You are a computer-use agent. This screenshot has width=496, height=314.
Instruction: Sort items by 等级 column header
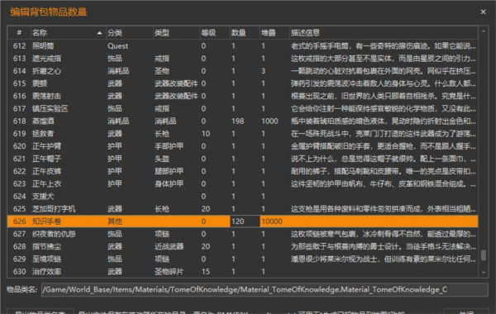click(214, 33)
